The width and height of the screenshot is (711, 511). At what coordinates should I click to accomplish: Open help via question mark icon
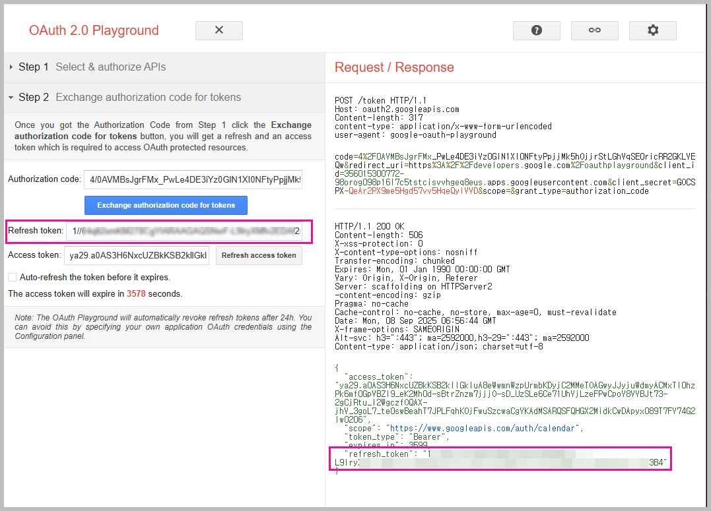click(x=536, y=30)
